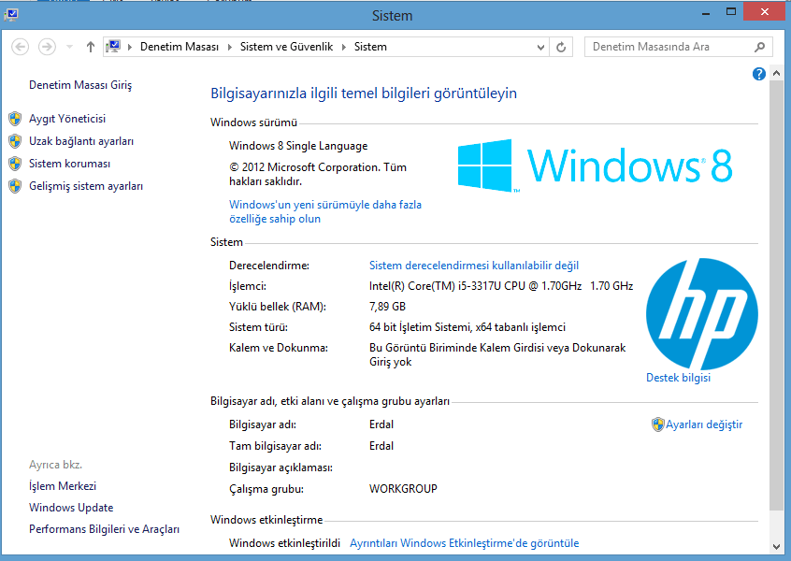This screenshot has height=561, width=791.
Task: Open Denetim Masası Giriş link
Action: pos(80,85)
